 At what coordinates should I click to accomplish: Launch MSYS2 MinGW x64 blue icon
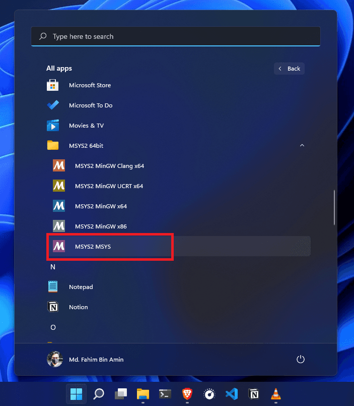[x=59, y=206]
